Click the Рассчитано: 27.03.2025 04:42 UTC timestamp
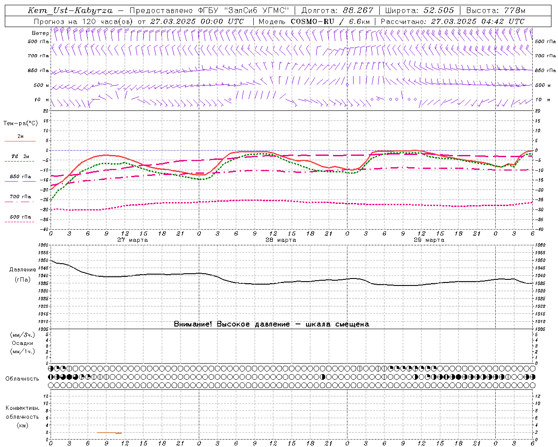 click(x=453, y=21)
